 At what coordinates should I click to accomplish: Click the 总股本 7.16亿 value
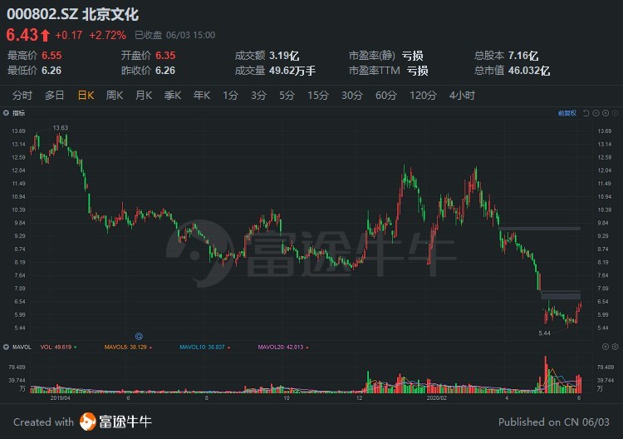point(523,56)
